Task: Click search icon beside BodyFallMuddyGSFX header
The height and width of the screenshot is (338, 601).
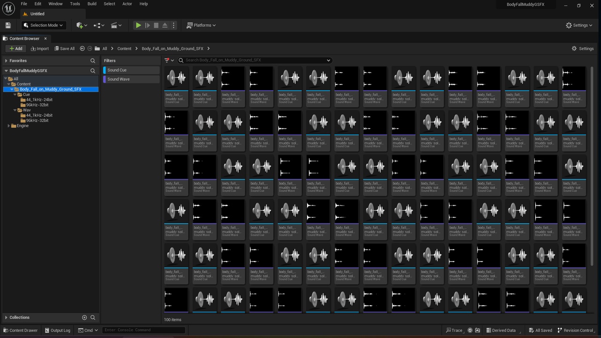Action: click(93, 71)
